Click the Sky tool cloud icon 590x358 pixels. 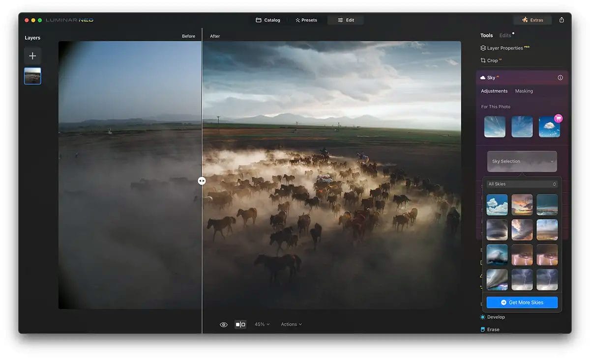point(483,77)
